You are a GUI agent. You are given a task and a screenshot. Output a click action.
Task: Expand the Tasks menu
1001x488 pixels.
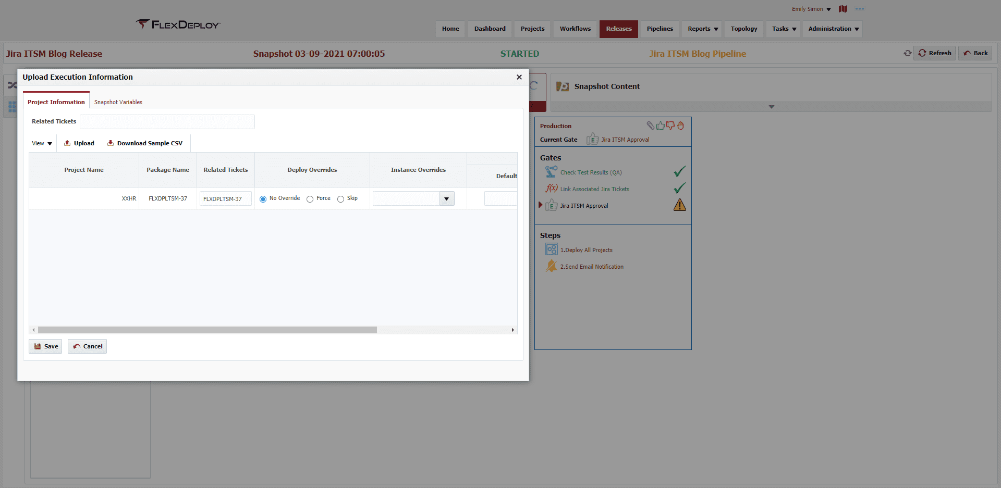pyautogui.click(x=784, y=29)
